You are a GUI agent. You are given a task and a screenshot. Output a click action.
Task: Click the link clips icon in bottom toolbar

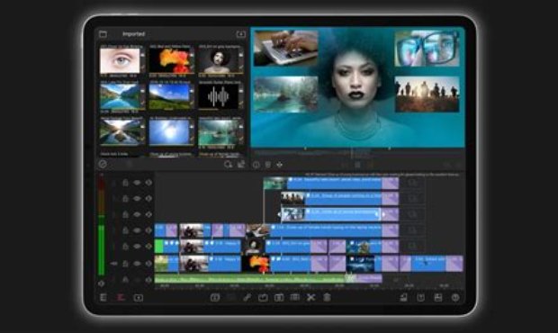247,297
